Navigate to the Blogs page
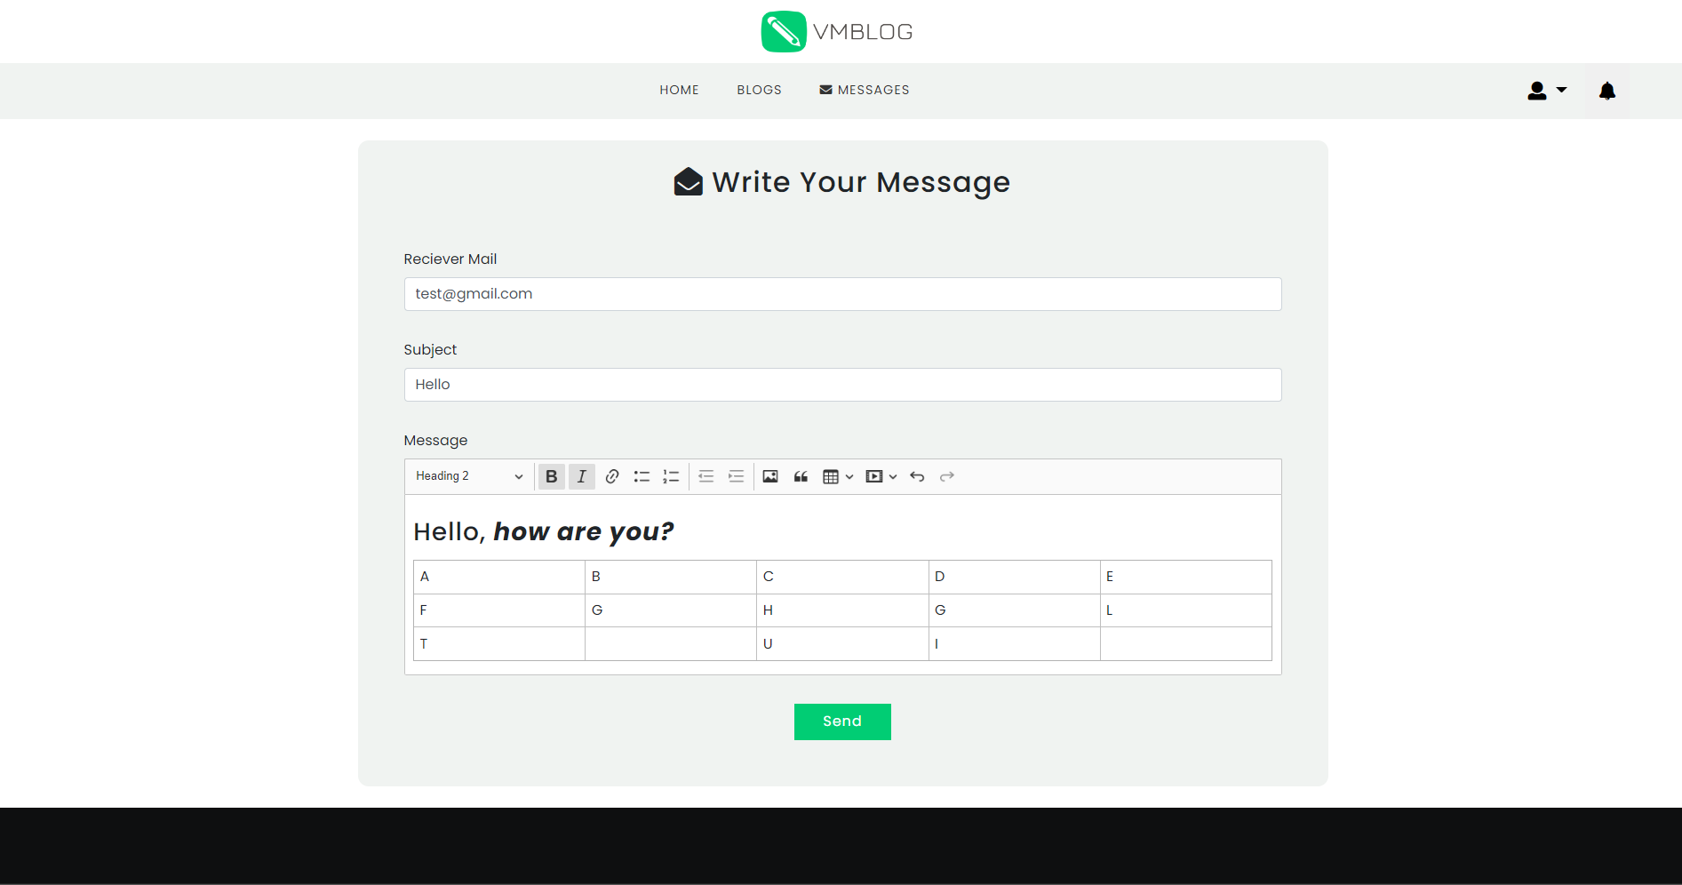 759,90
